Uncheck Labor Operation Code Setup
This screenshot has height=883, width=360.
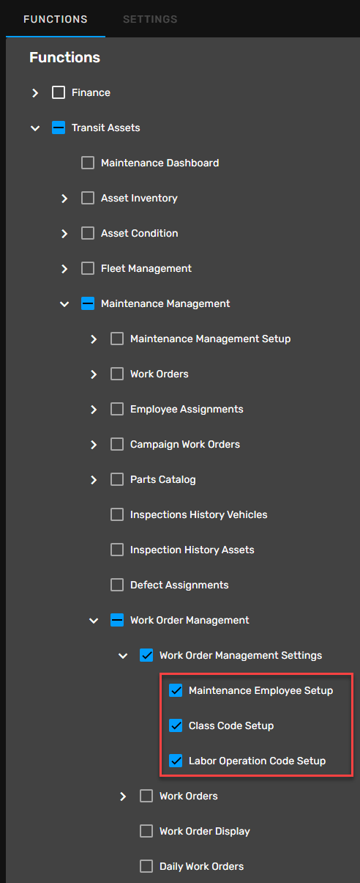pyautogui.click(x=176, y=761)
